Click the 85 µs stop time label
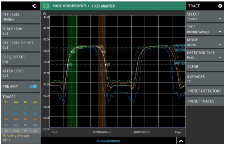 [178, 132]
